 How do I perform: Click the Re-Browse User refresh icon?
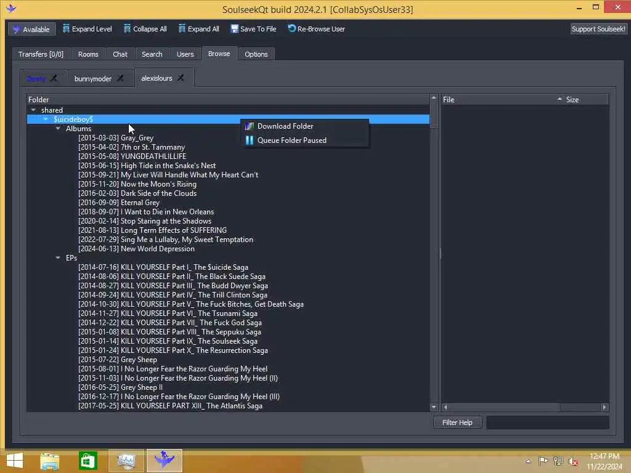pyautogui.click(x=291, y=28)
